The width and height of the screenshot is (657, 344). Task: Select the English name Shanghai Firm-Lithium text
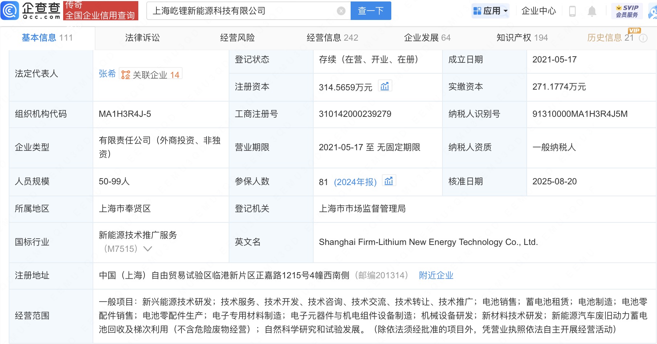(x=428, y=242)
